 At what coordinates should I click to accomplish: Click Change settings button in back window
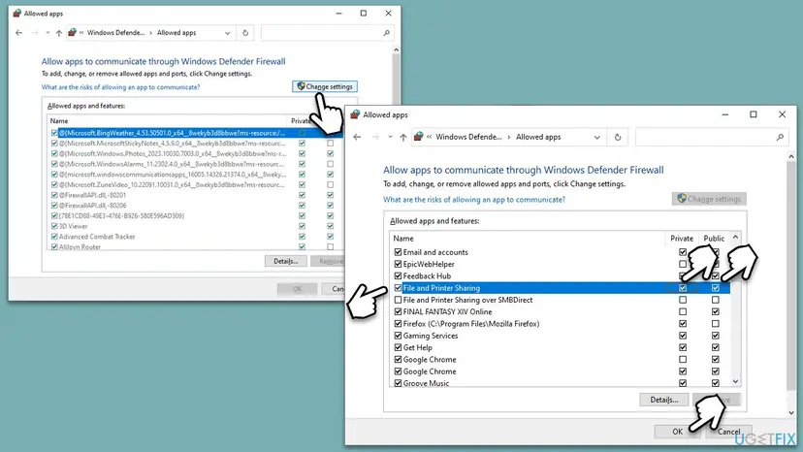pyautogui.click(x=325, y=86)
